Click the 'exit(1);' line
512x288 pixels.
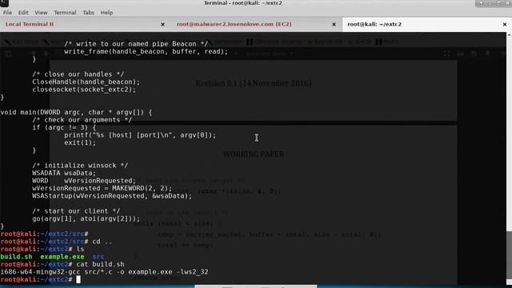(x=80, y=142)
